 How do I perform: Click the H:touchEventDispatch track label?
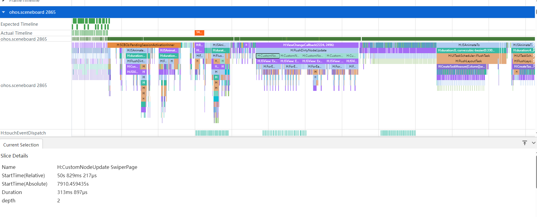(x=23, y=133)
